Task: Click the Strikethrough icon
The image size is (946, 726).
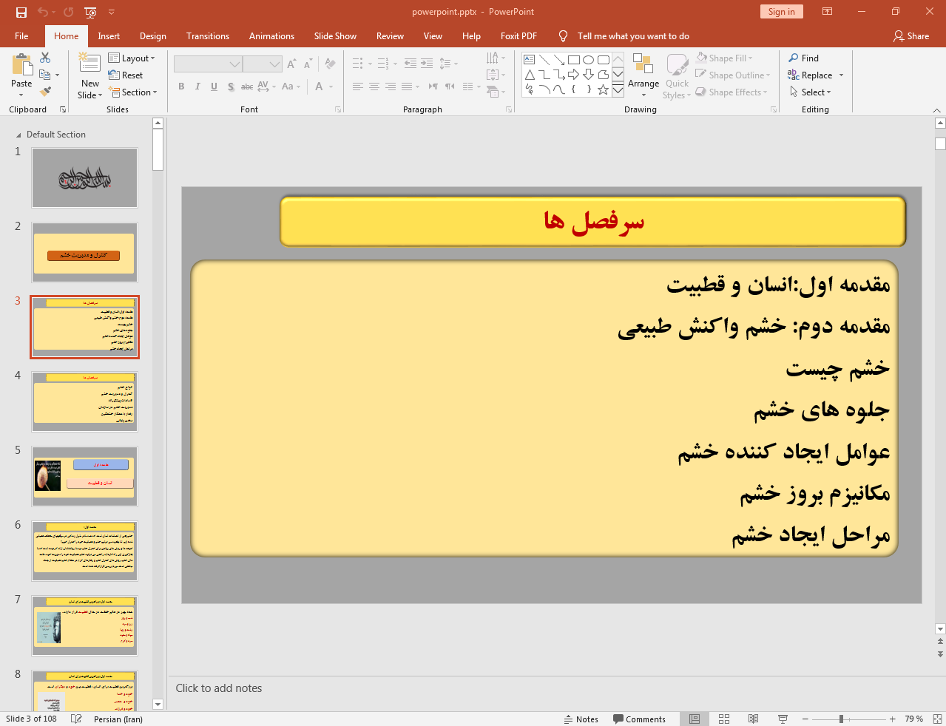Action: coord(247,86)
